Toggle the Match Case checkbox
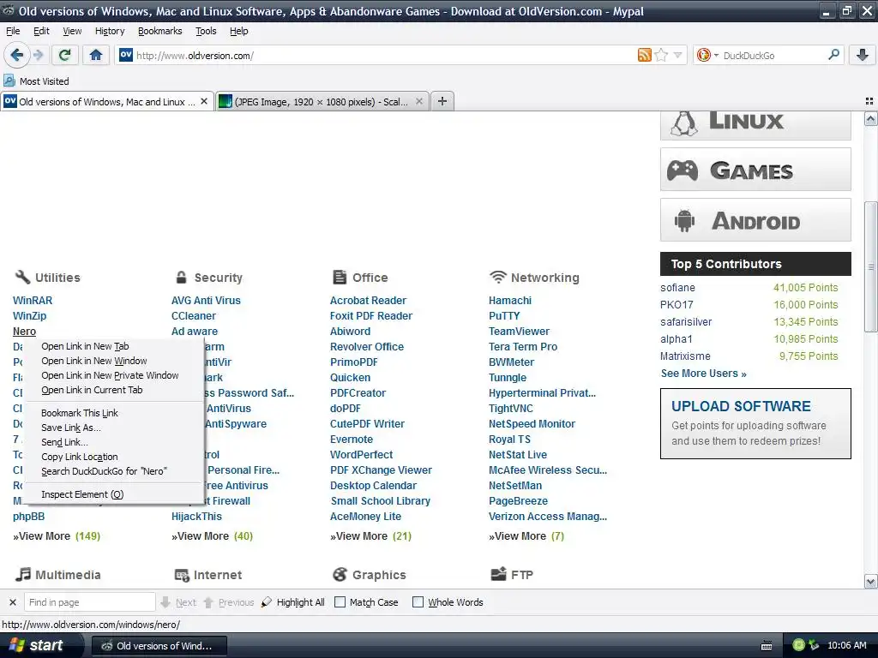This screenshot has height=658, width=878. [340, 602]
